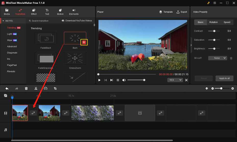Viewport: 237px width, 142px height.
Task: Switch to the Rotation property tab
Action: point(214,22)
